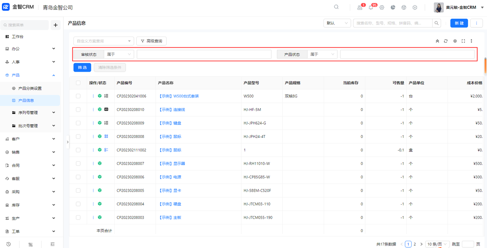Screen dimensions: 487x248
Task: Check the row for W500台式套装
Action: point(78,96)
